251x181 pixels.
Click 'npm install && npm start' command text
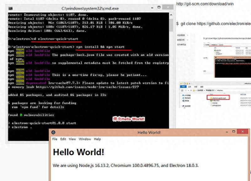click(100, 47)
